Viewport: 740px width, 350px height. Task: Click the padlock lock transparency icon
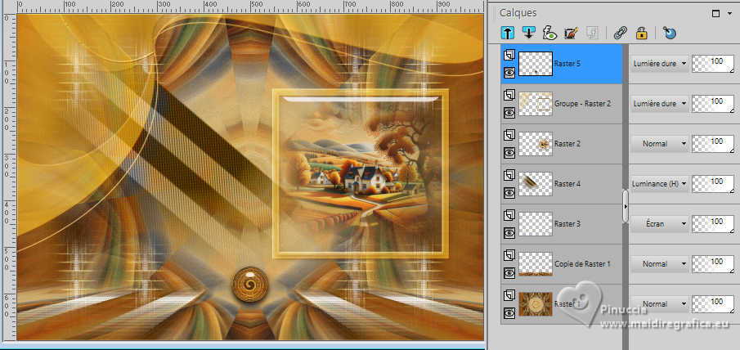(x=642, y=34)
